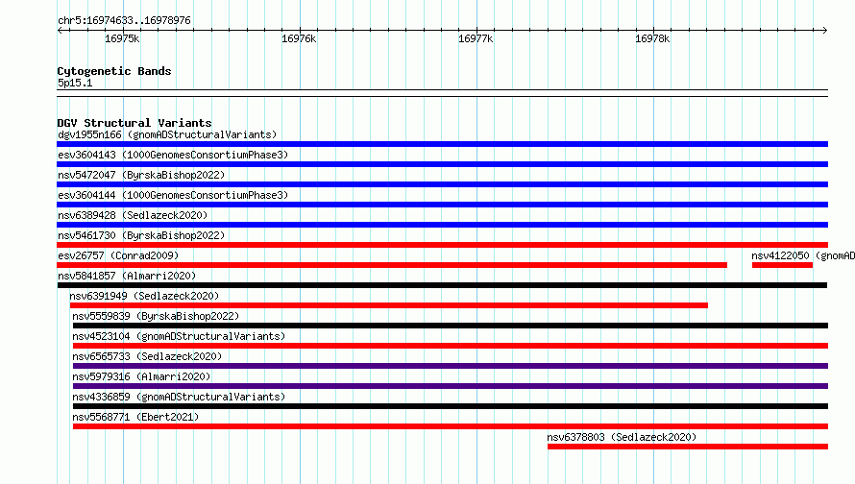Click the short red bar under nsv4122050

783,265
